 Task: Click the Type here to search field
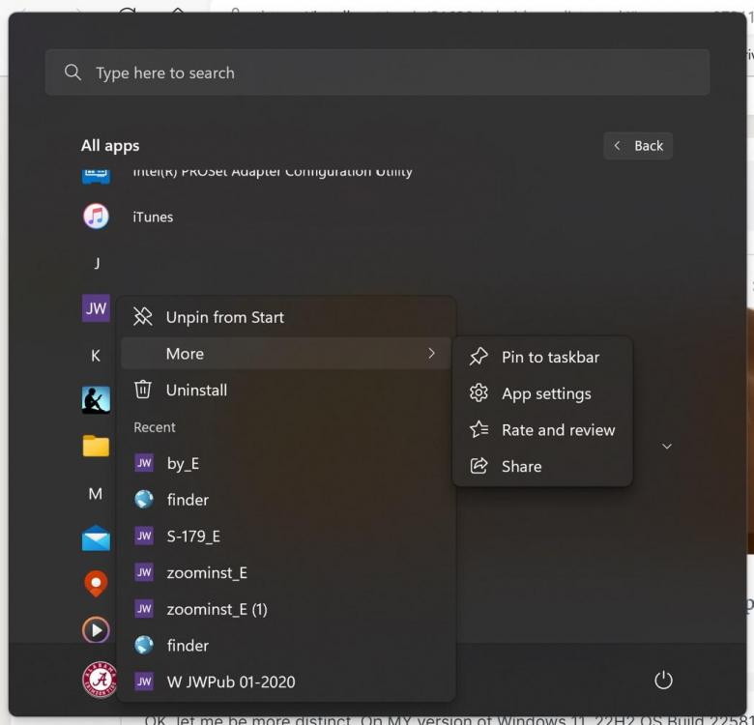click(377, 72)
